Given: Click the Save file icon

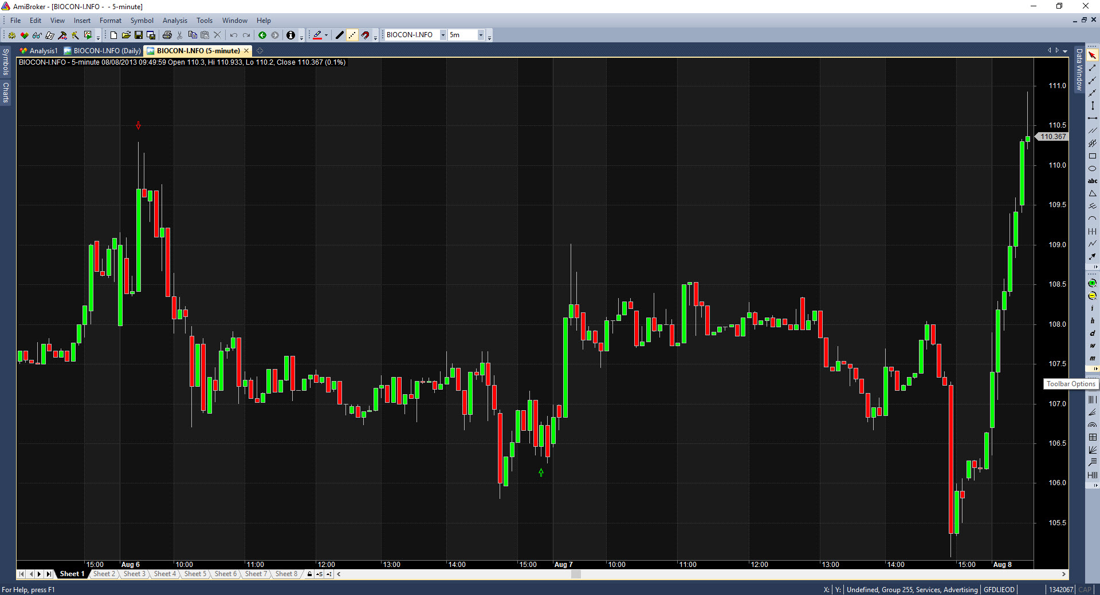Looking at the screenshot, I should point(139,35).
